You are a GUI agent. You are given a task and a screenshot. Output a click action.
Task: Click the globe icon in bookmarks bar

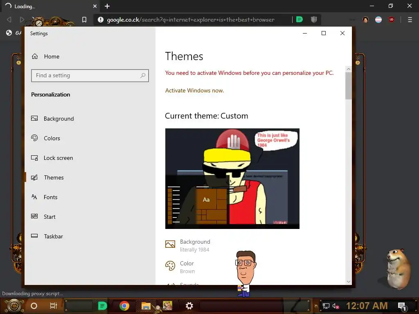point(9,33)
